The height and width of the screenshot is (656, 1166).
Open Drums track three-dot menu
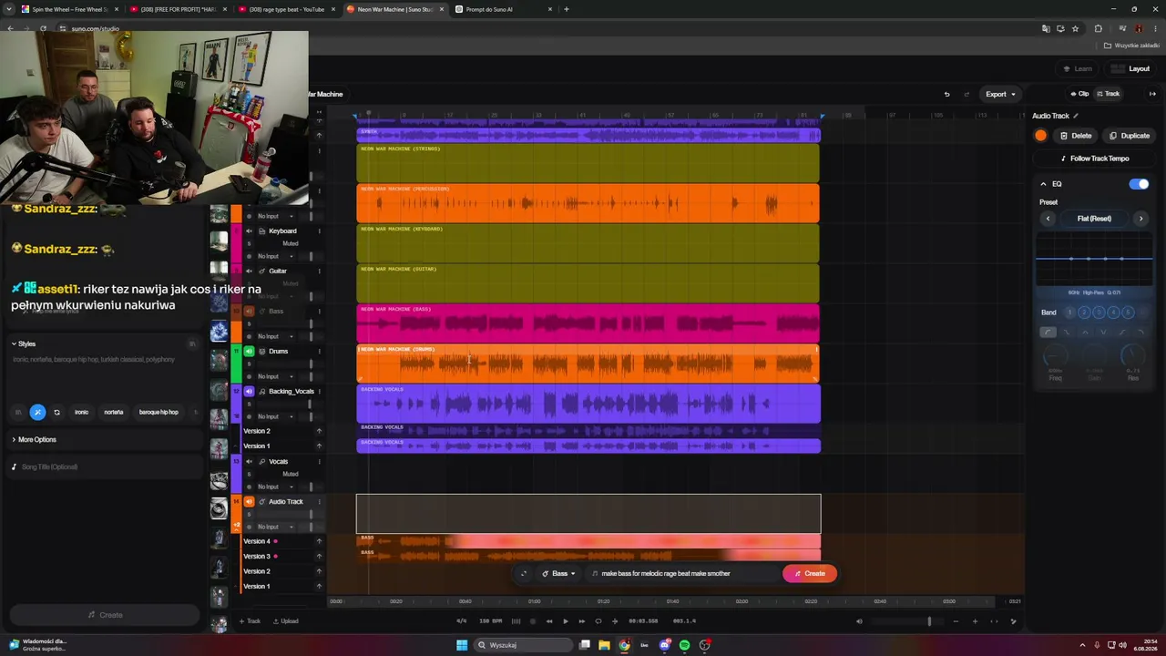pyautogui.click(x=319, y=351)
